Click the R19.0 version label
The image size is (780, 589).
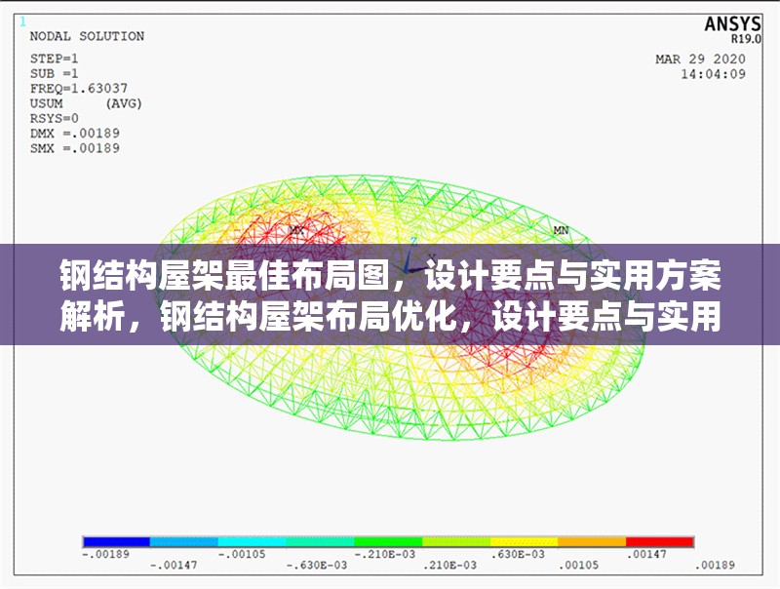[x=747, y=40]
